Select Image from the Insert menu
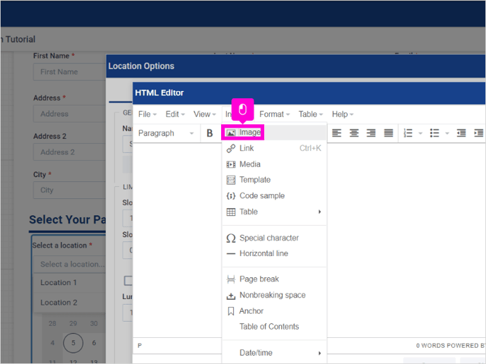Screen dimensions: 486x364 pyautogui.click(x=274, y=133)
